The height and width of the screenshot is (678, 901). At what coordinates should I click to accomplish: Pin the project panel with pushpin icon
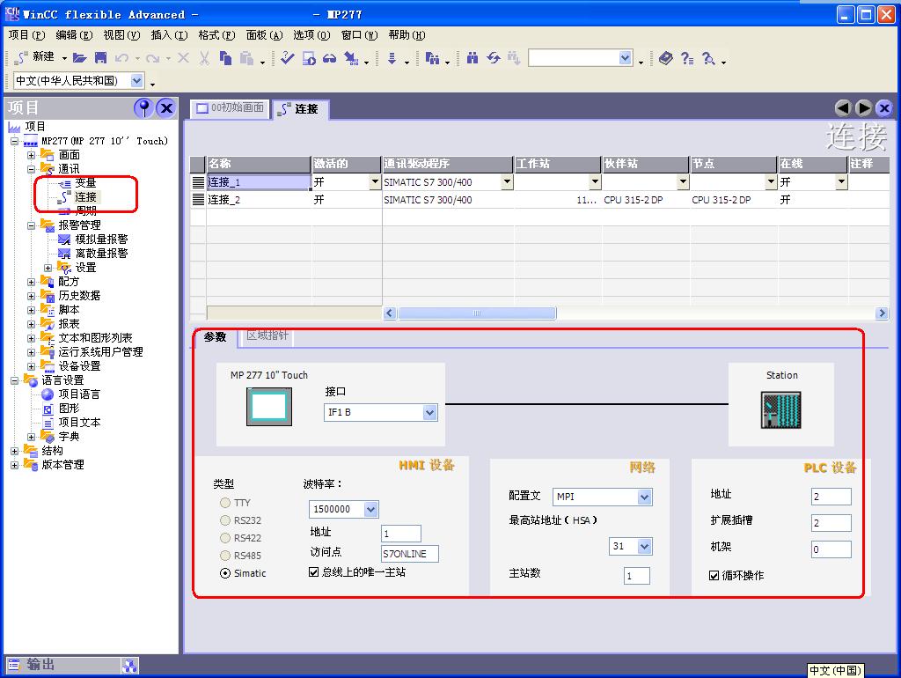[143, 108]
